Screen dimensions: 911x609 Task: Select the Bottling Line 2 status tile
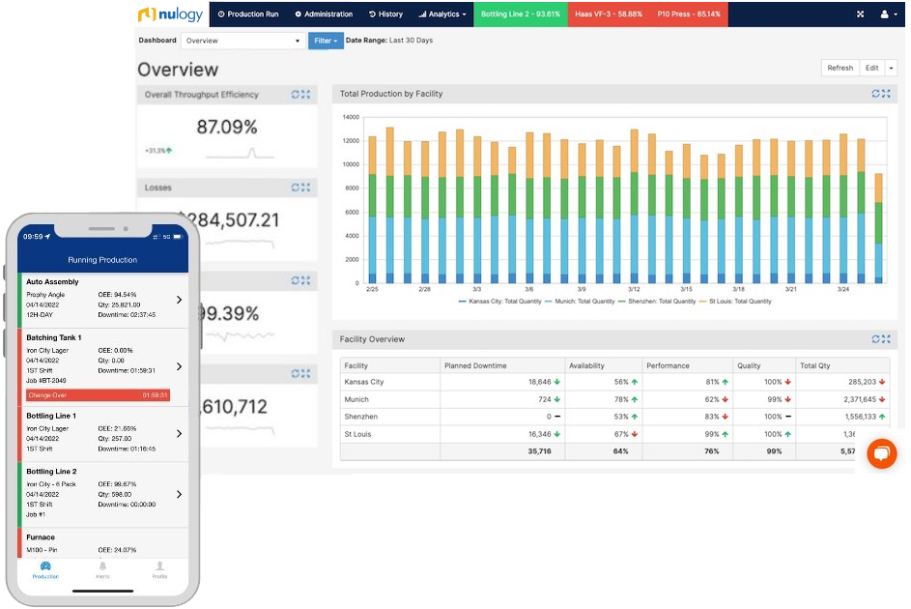[x=521, y=14]
